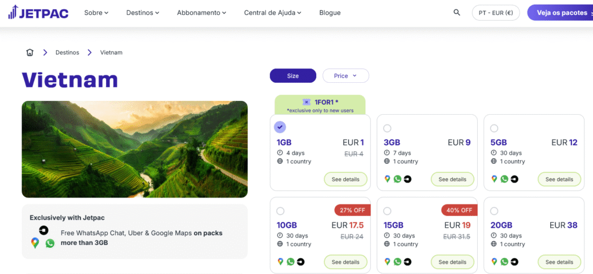Open the search magnifier icon

tap(457, 13)
